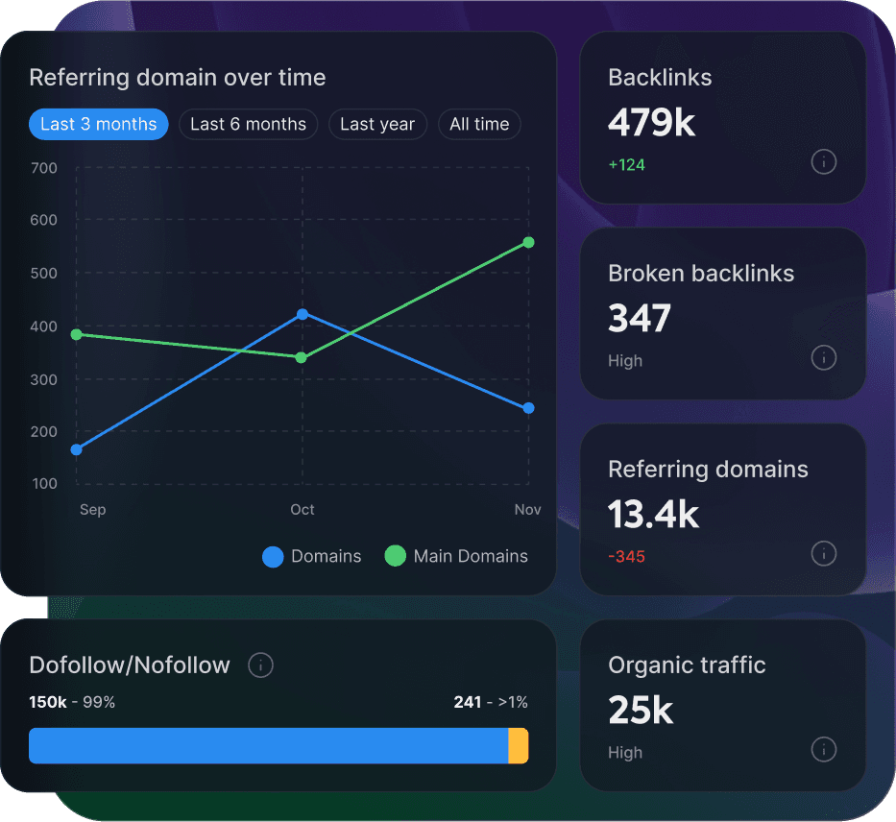Select the blue Domains legend dot
This screenshot has height=822, width=896.
pos(273,556)
